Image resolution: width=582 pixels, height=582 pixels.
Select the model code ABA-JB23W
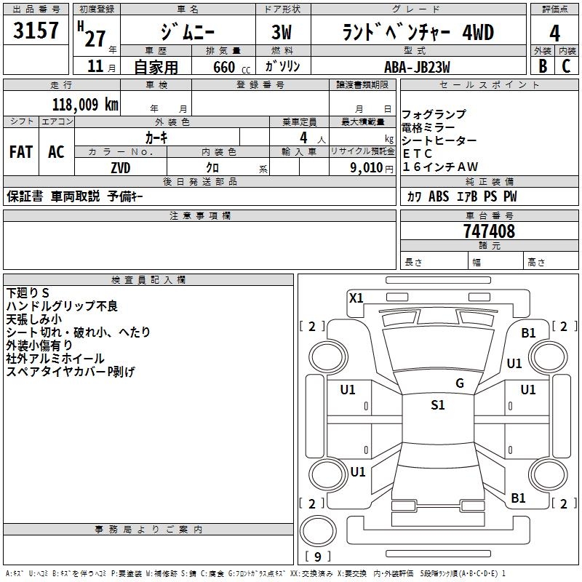coord(417,66)
